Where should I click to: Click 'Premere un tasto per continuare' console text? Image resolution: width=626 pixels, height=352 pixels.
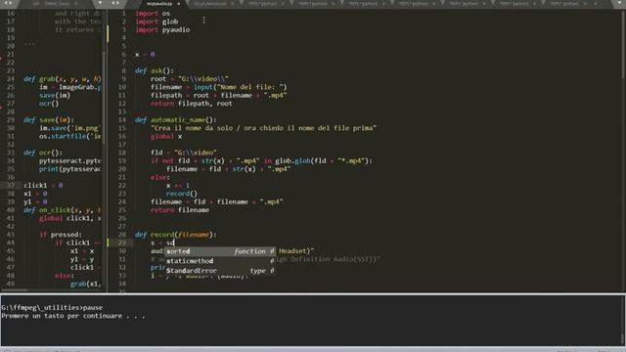coord(62,316)
